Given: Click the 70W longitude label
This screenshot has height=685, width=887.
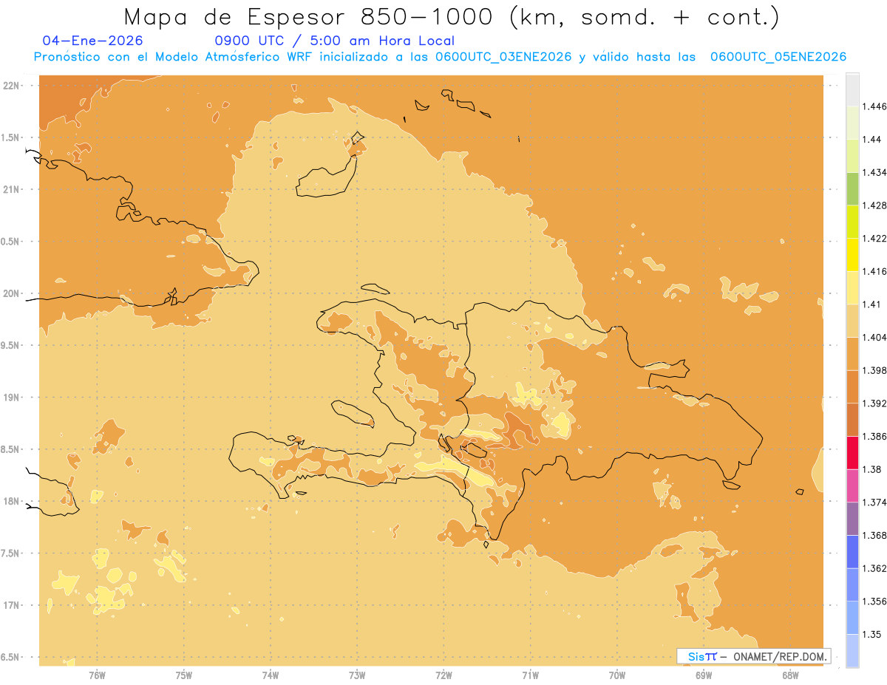Looking at the screenshot, I should (x=617, y=675).
